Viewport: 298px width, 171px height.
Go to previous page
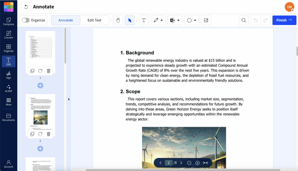pyautogui.click(x=161, y=163)
